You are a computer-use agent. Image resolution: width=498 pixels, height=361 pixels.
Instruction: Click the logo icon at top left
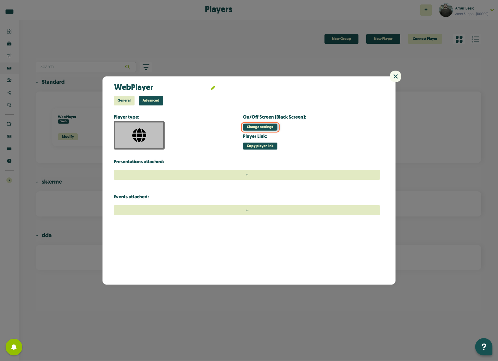pyautogui.click(x=9, y=12)
